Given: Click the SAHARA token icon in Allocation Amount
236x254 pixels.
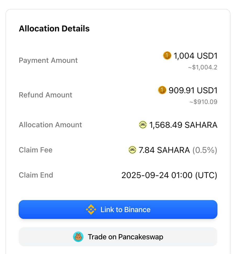Looking at the screenshot, I should [143, 125].
